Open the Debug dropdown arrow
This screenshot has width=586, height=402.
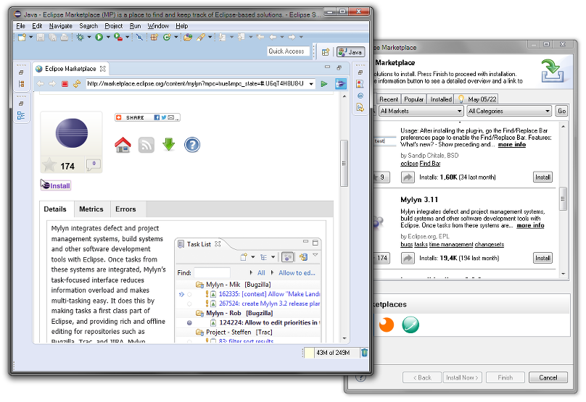click(x=89, y=37)
